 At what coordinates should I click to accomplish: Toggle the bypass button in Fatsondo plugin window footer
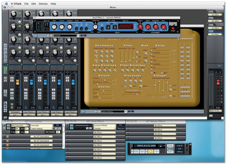(84, 112)
